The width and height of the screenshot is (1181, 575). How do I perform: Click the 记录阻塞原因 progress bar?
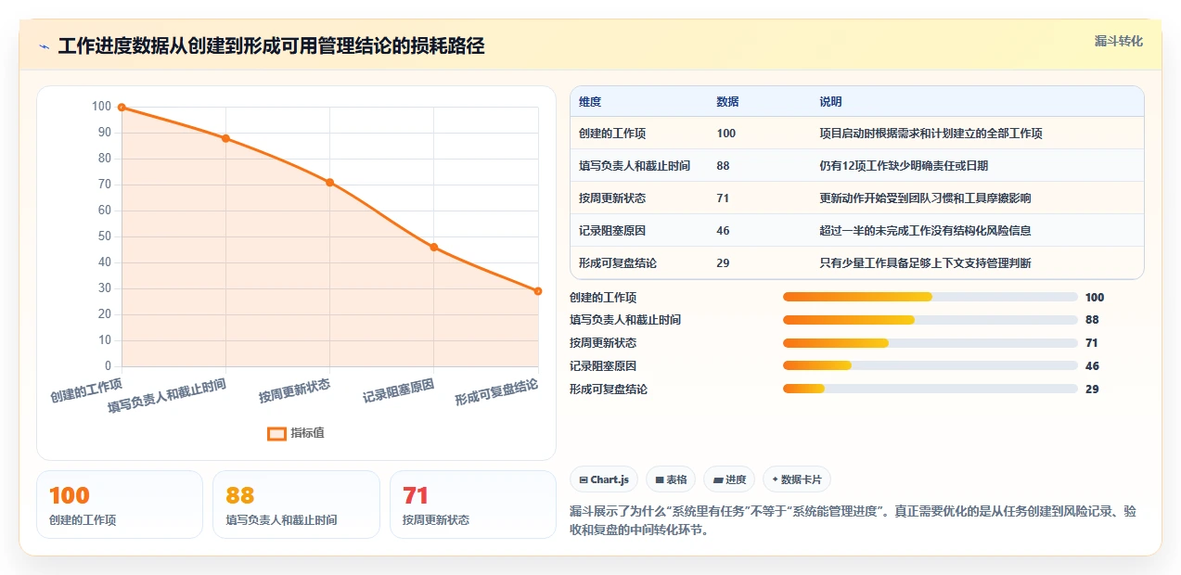point(931,366)
